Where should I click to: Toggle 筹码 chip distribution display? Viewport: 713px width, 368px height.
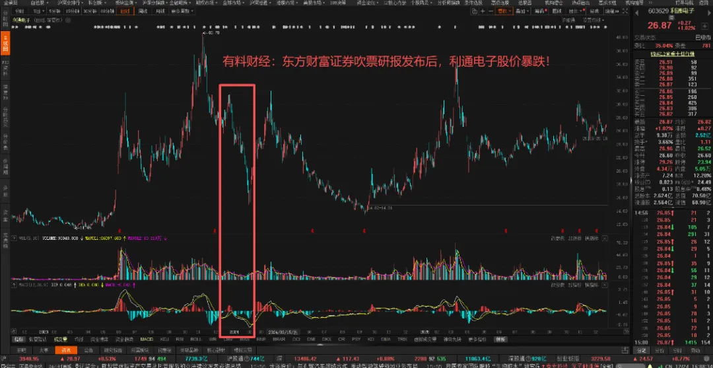(540, 11)
